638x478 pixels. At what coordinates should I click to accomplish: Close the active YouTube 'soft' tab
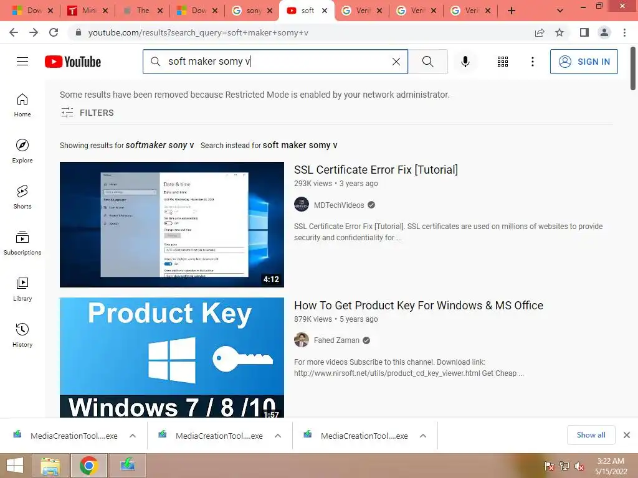coord(324,11)
